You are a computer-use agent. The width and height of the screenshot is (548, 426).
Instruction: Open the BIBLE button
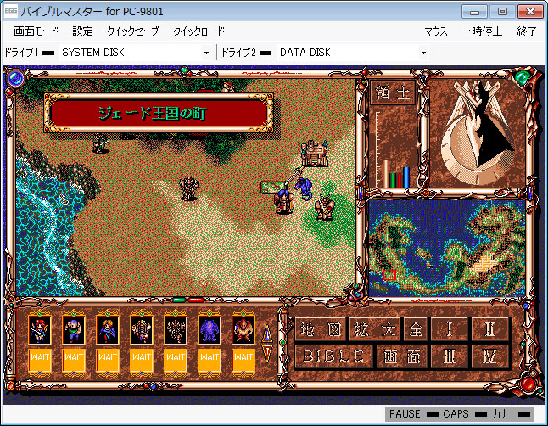point(333,356)
